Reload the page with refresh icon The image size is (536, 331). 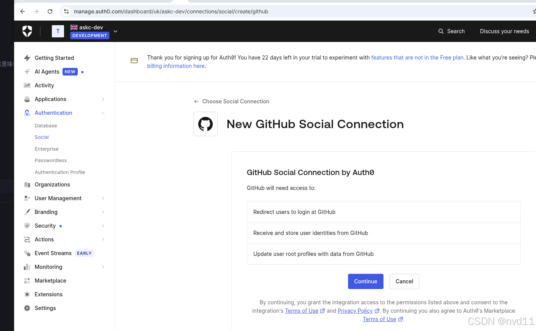coord(50,11)
